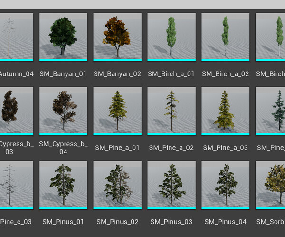The width and height of the screenshot is (285, 237).
Task: Choose the SM_Pine_a_01 static mesh
Action: tap(117, 111)
